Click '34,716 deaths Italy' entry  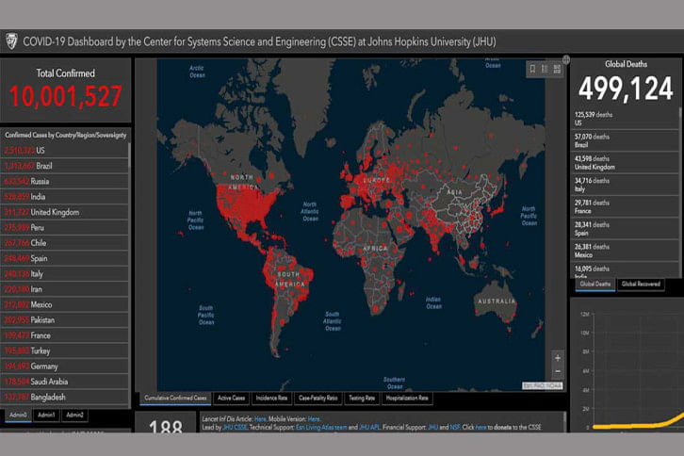(x=625, y=185)
